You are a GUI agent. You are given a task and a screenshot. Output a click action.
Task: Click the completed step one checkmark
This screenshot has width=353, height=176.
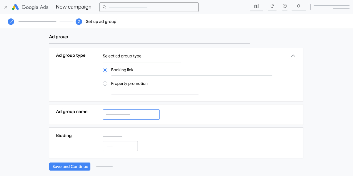click(x=11, y=21)
